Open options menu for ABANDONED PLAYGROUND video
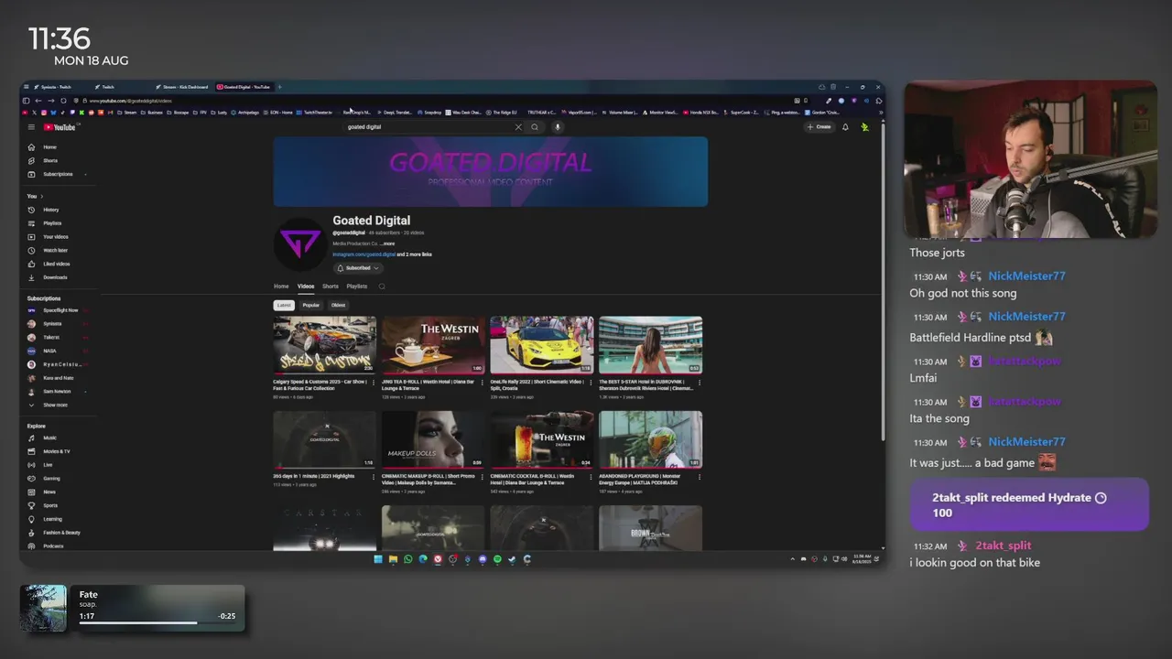Screen dimensions: 1172x659 click(x=700, y=476)
